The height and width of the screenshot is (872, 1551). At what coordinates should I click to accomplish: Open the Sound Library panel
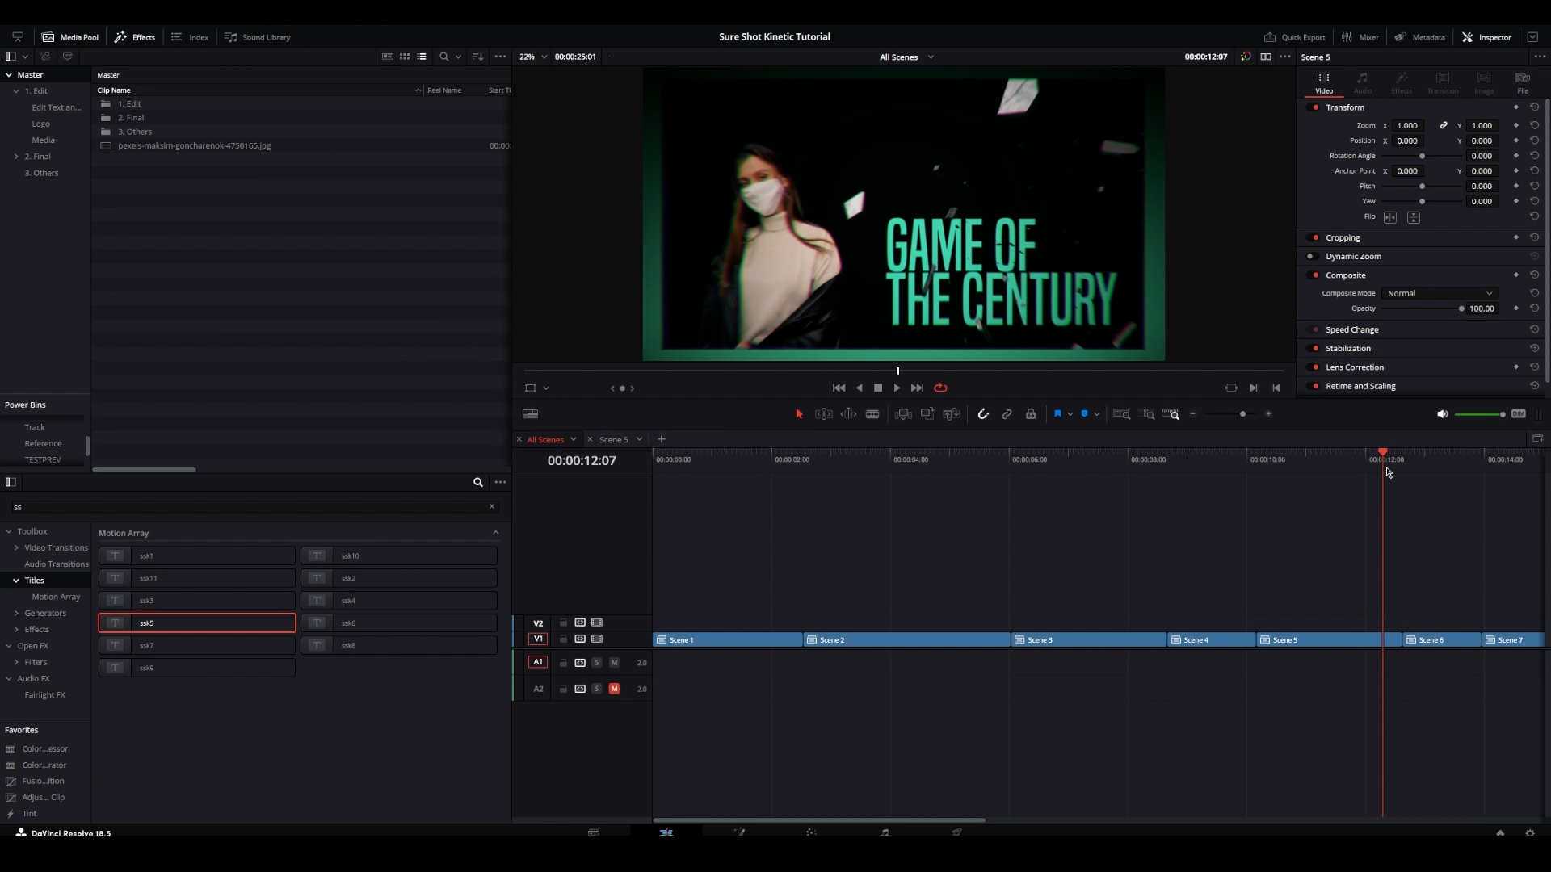pyautogui.click(x=257, y=37)
